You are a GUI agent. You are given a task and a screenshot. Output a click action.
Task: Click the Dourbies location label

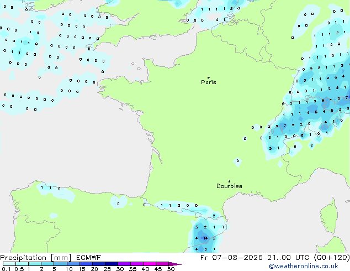click(229, 186)
